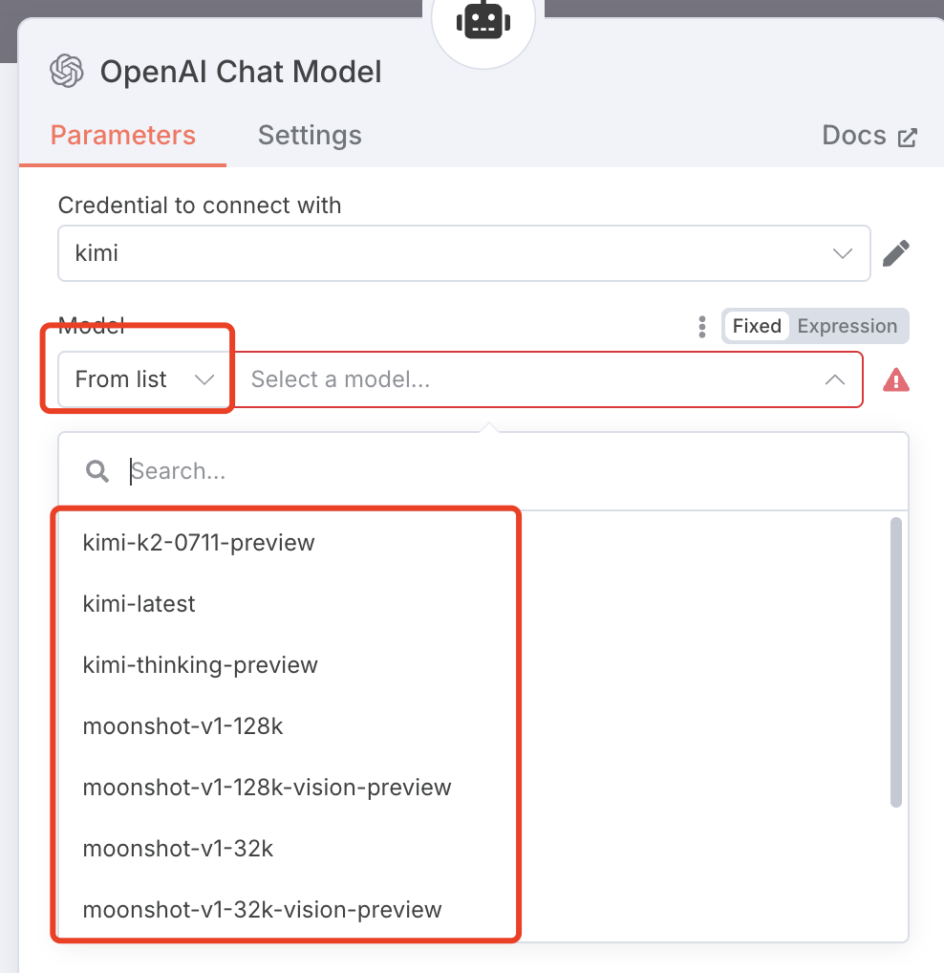Viewport: 944px width, 973px height.
Task: Open the From list mode dropdown
Action: point(144,379)
